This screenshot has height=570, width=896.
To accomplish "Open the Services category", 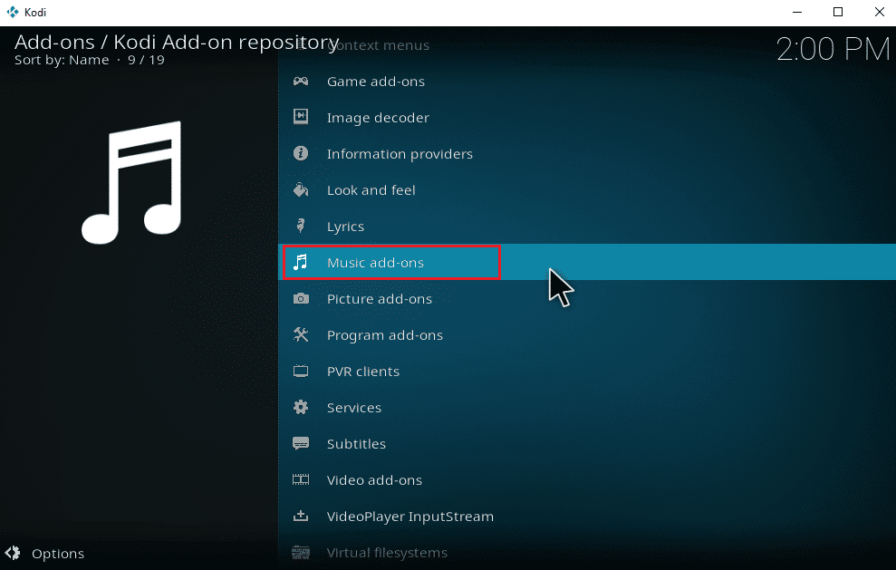I will (x=587, y=407).
